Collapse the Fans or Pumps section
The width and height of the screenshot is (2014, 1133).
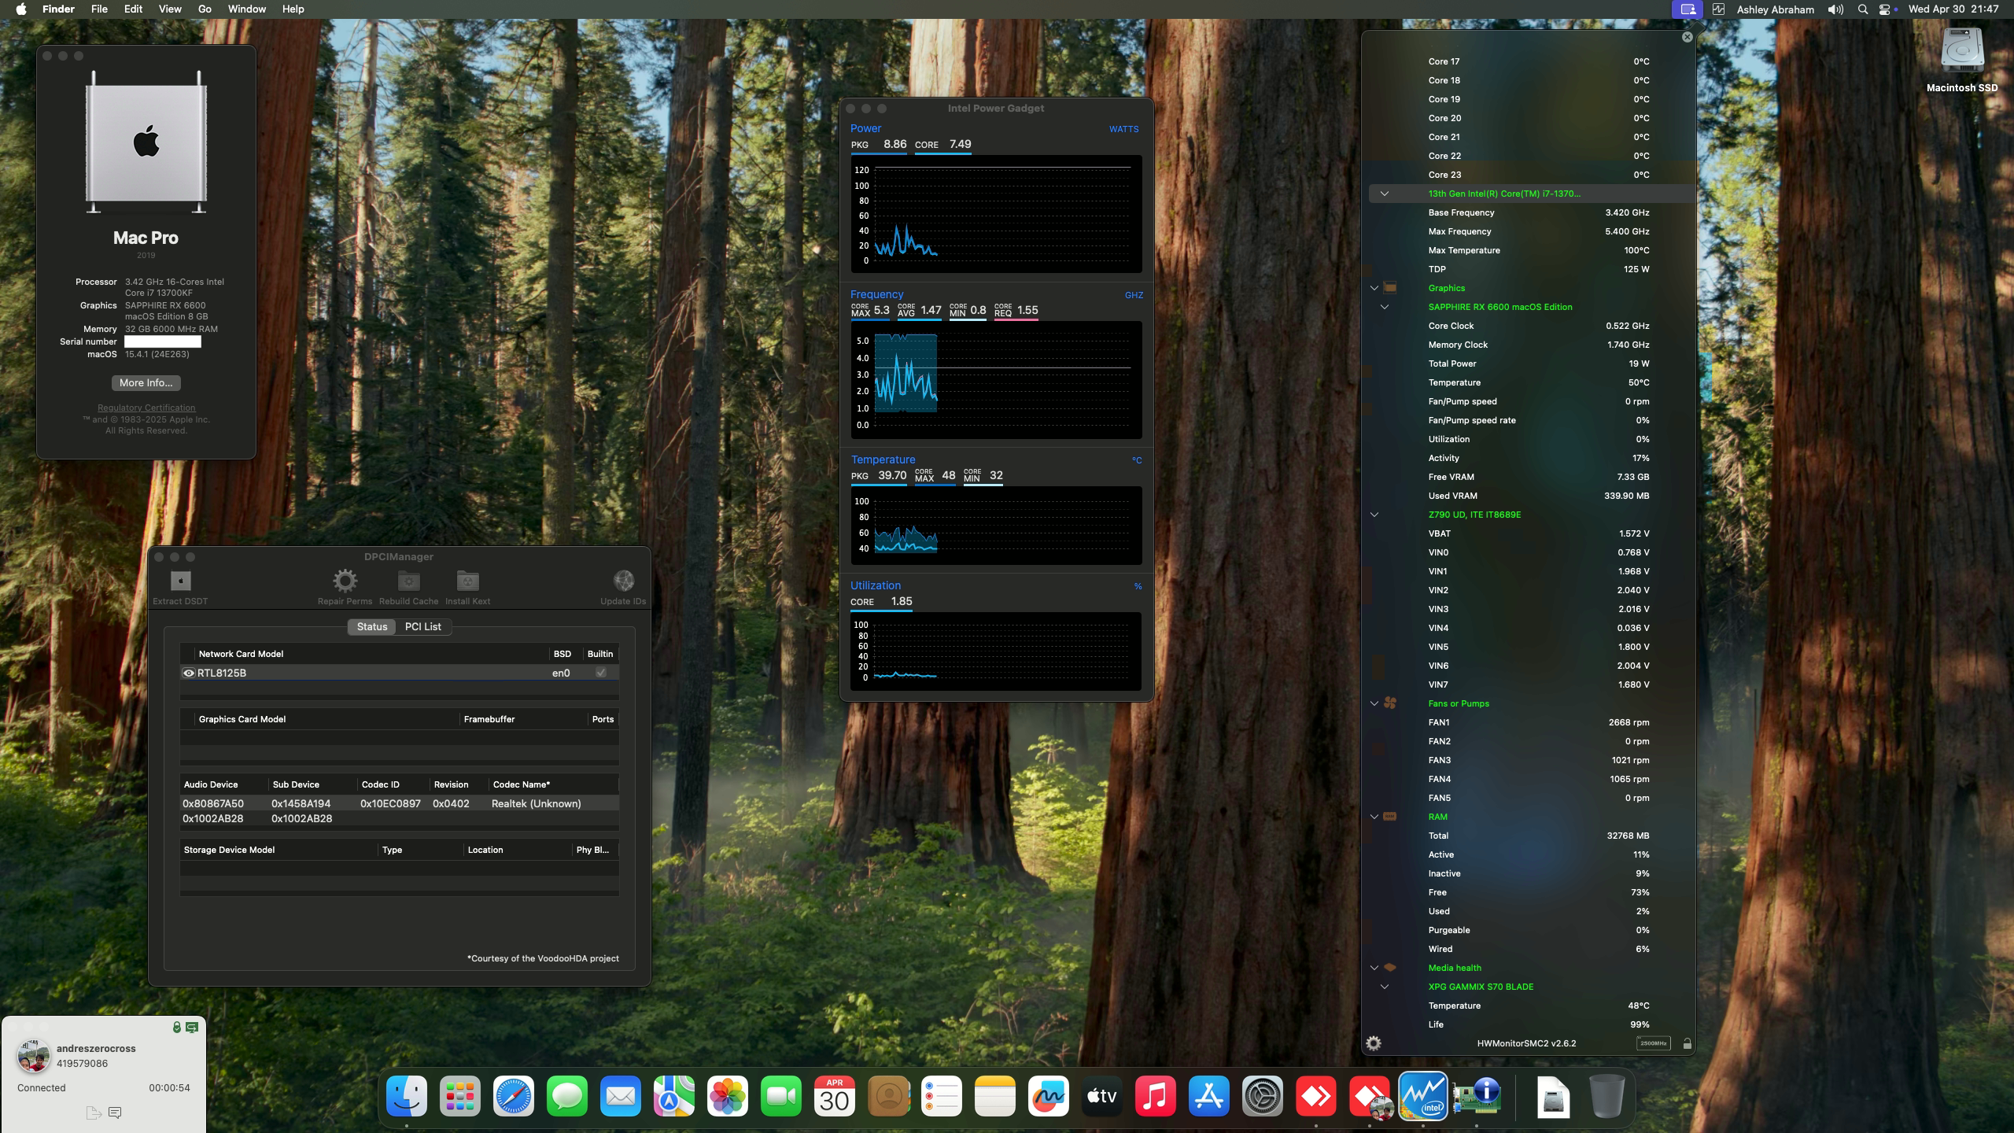1374,703
